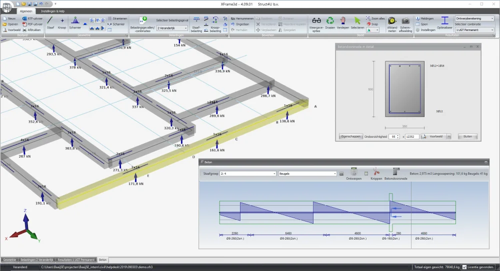Select the Staaf (member) drawing tool
500x271 pixels.
(x=50, y=23)
